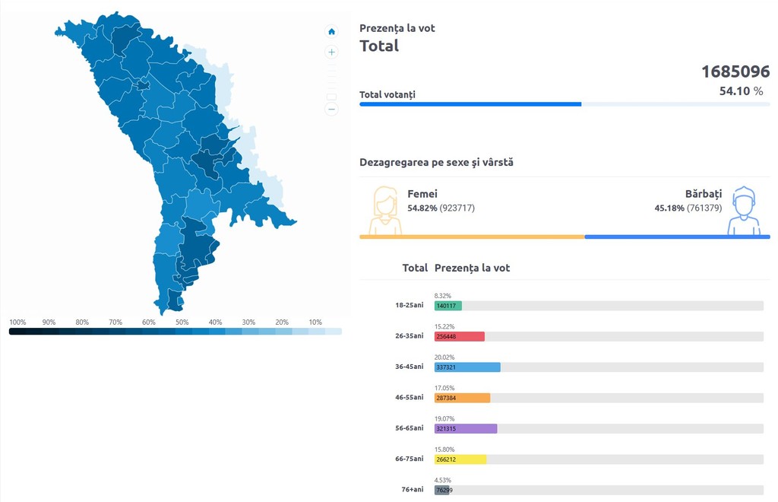This screenshot has width=778, height=502.
Task: Zoom in the map with plus button
Action: 331,52
